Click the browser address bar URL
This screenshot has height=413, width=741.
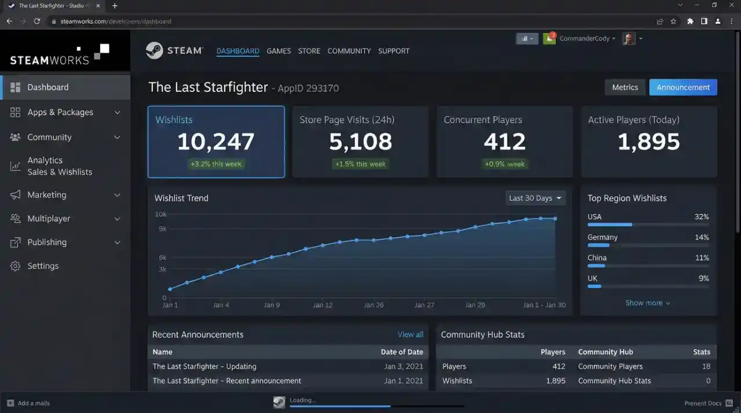116,21
